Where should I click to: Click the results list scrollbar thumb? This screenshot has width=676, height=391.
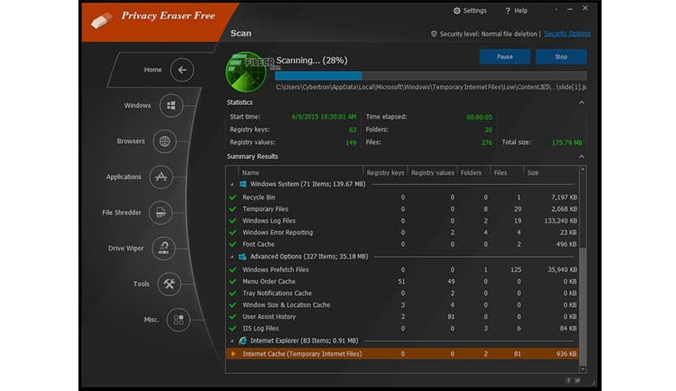pos(583,305)
